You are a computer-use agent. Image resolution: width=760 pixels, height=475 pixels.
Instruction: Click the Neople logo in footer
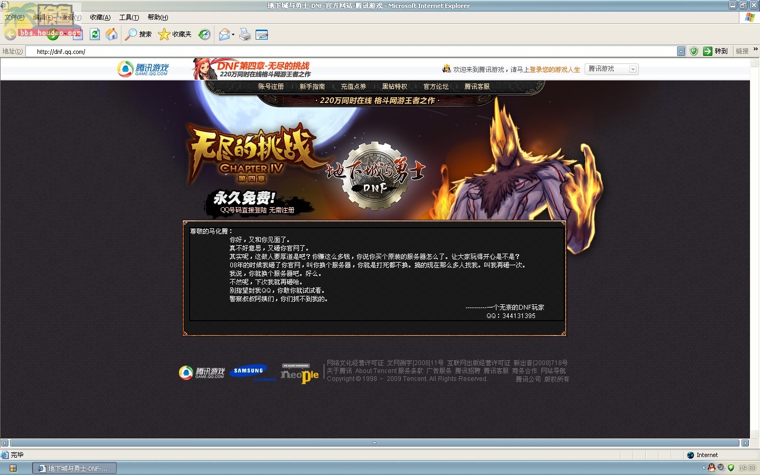tap(299, 374)
